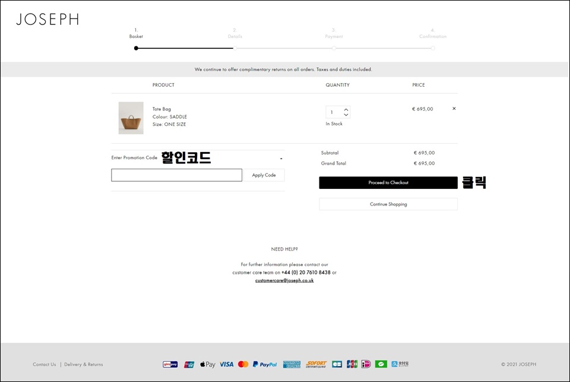Viewport: 570px width, 382px height.
Task: Click Proceed to Checkout
Action: (x=388, y=182)
